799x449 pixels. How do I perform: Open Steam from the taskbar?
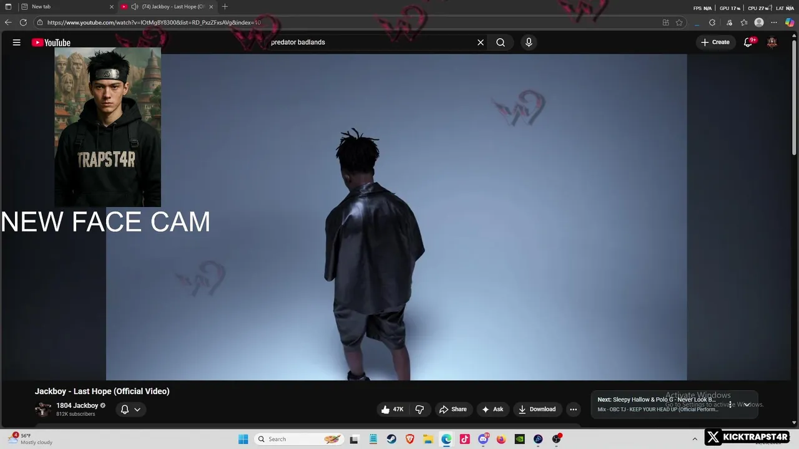coord(391,439)
